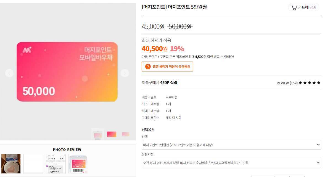Open the chat screenshot photo review

(56, 164)
